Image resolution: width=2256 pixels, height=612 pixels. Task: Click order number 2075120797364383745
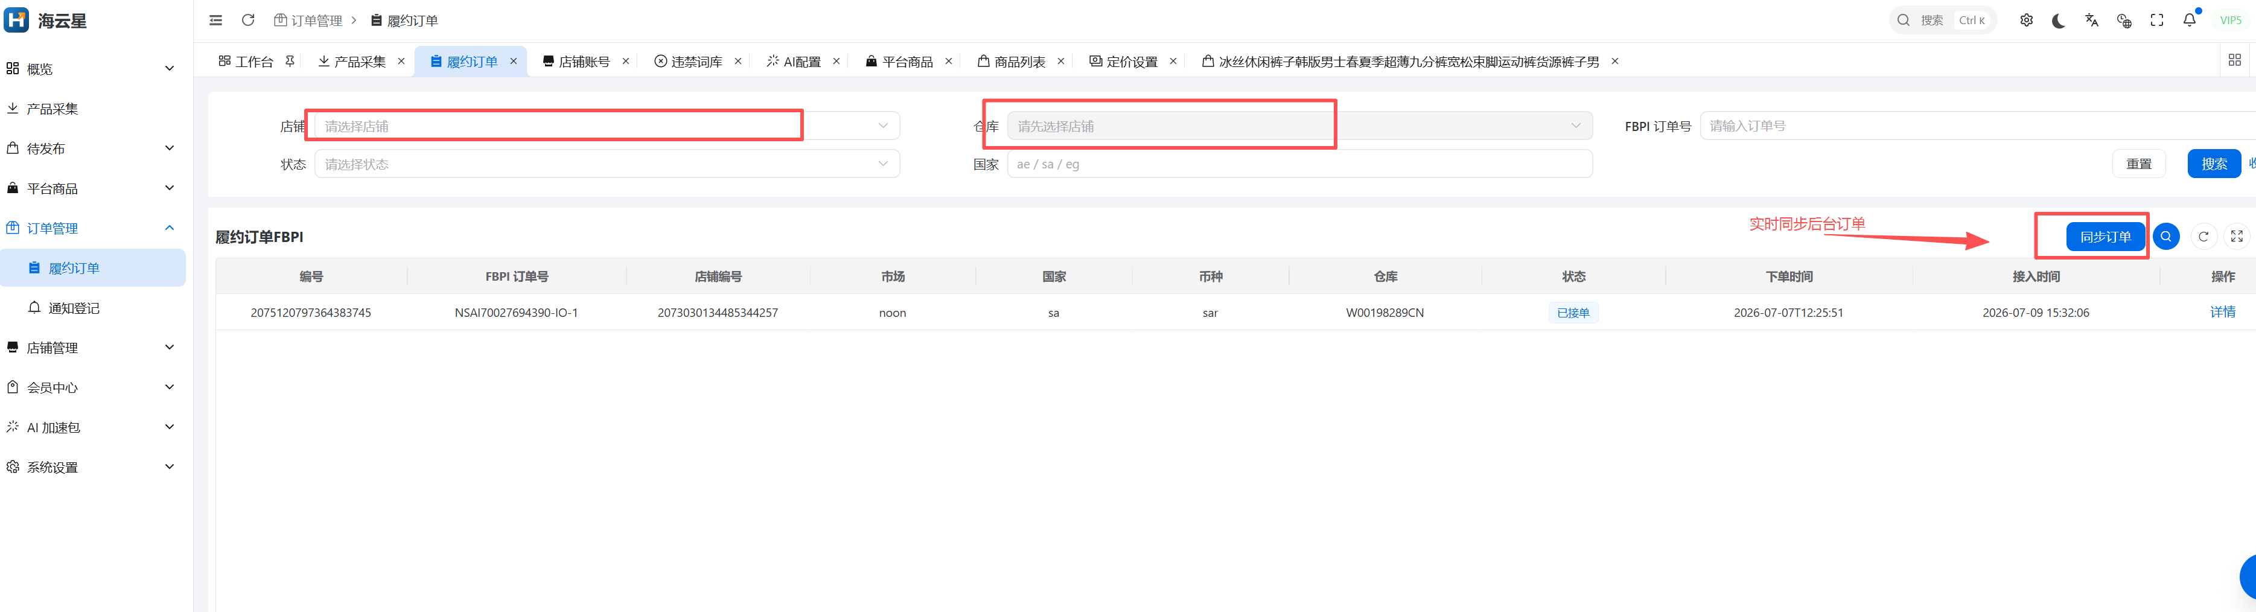[311, 313]
